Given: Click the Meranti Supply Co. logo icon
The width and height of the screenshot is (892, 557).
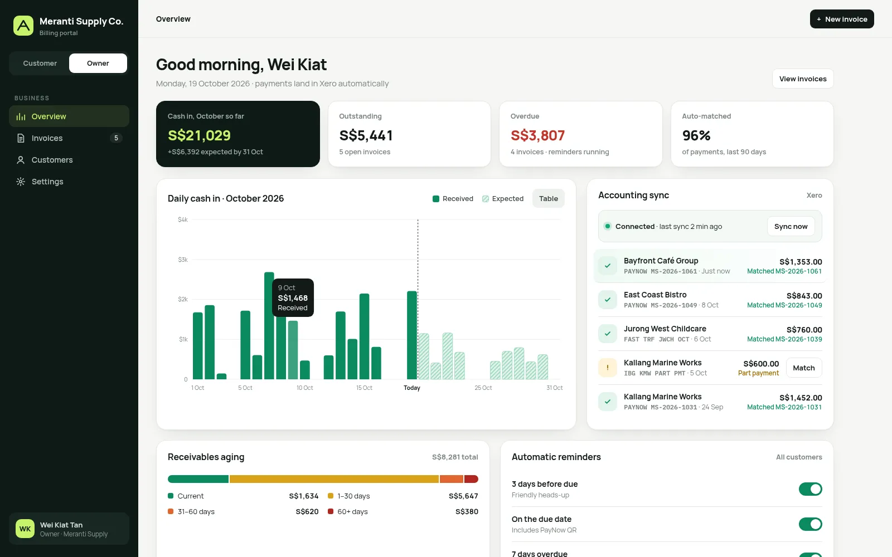Looking at the screenshot, I should click(x=23, y=26).
